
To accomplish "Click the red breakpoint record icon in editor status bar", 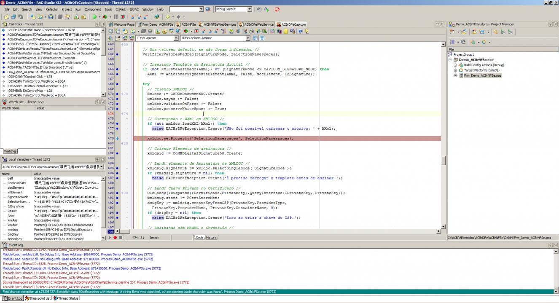I will 115,238.
